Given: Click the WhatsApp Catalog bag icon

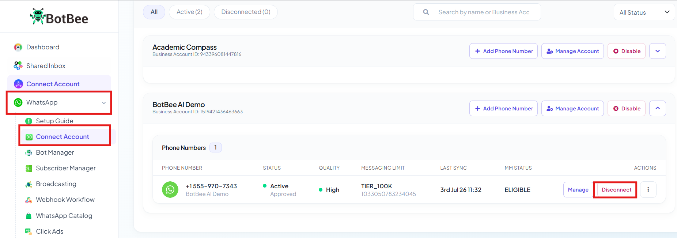Looking at the screenshot, I should pyautogui.click(x=29, y=216).
